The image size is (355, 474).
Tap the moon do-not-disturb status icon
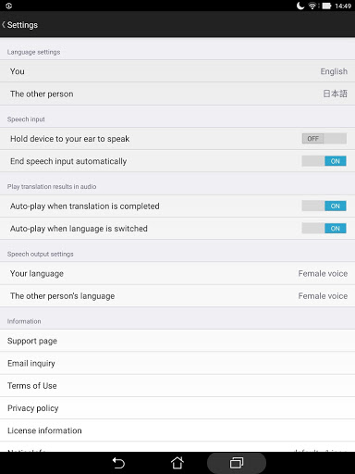[300, 6]
